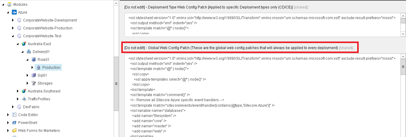Viewport: 406px width, 137px height.
Task: Click the DevFabric icon
Action: [19, 107]
